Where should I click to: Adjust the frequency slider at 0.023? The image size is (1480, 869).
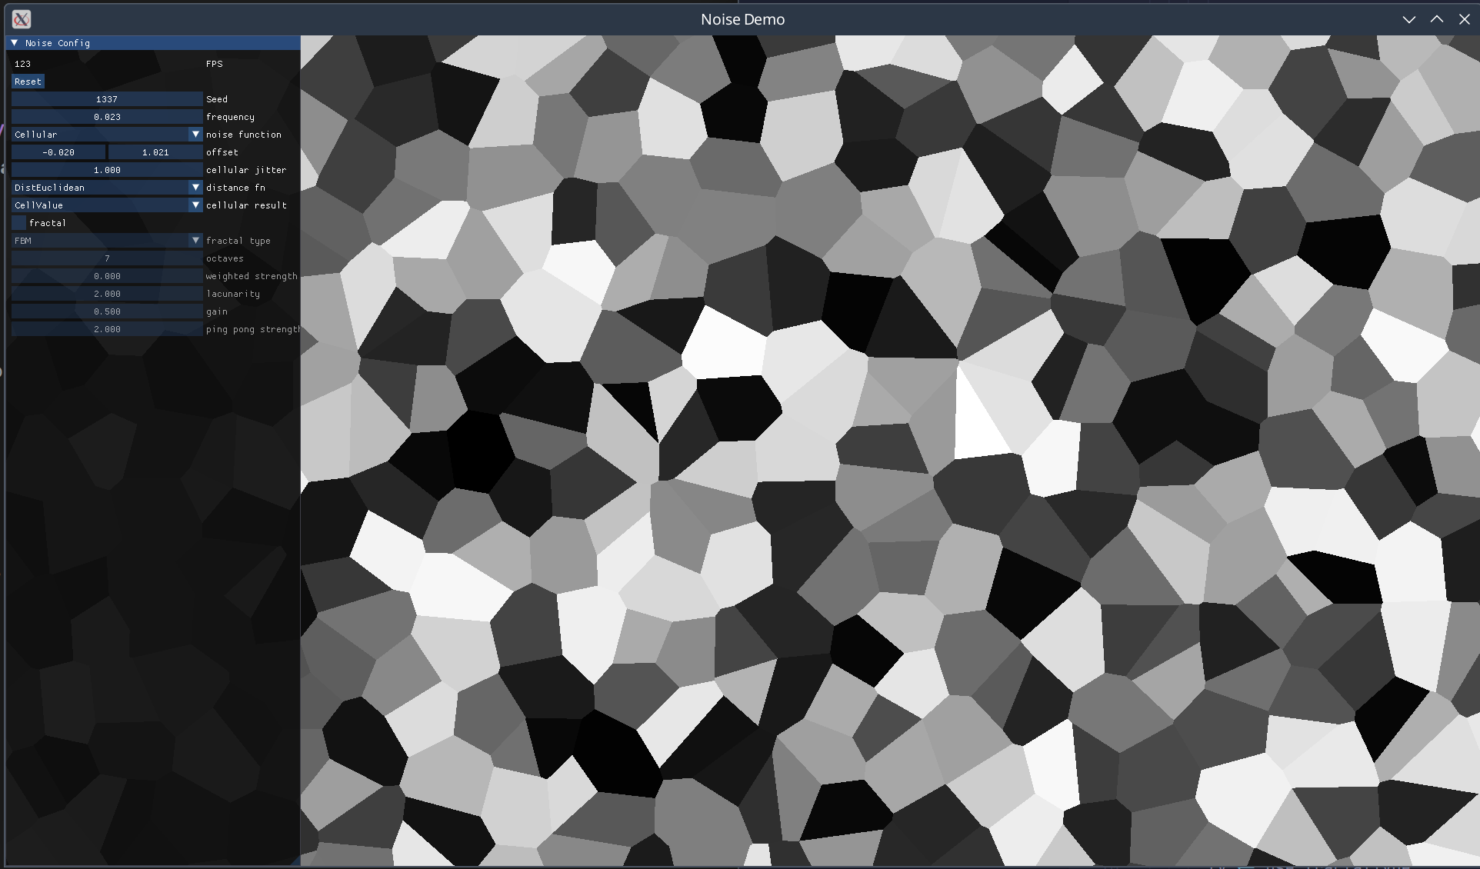pyautogui.click(x=107, y=117)
